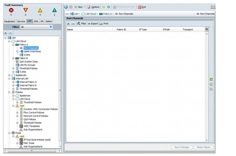The image size is (236, 156).
Task: Select vNIC Templates tree item
Action: pyautogui.click(x=32, y=126)
